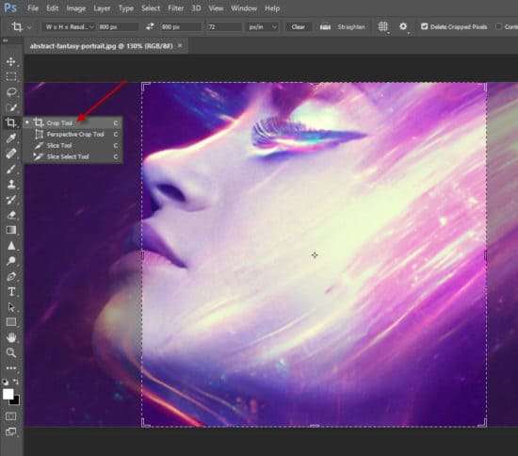518x456 pixels.
Task: Select the Pen tool
Action: 11,276
